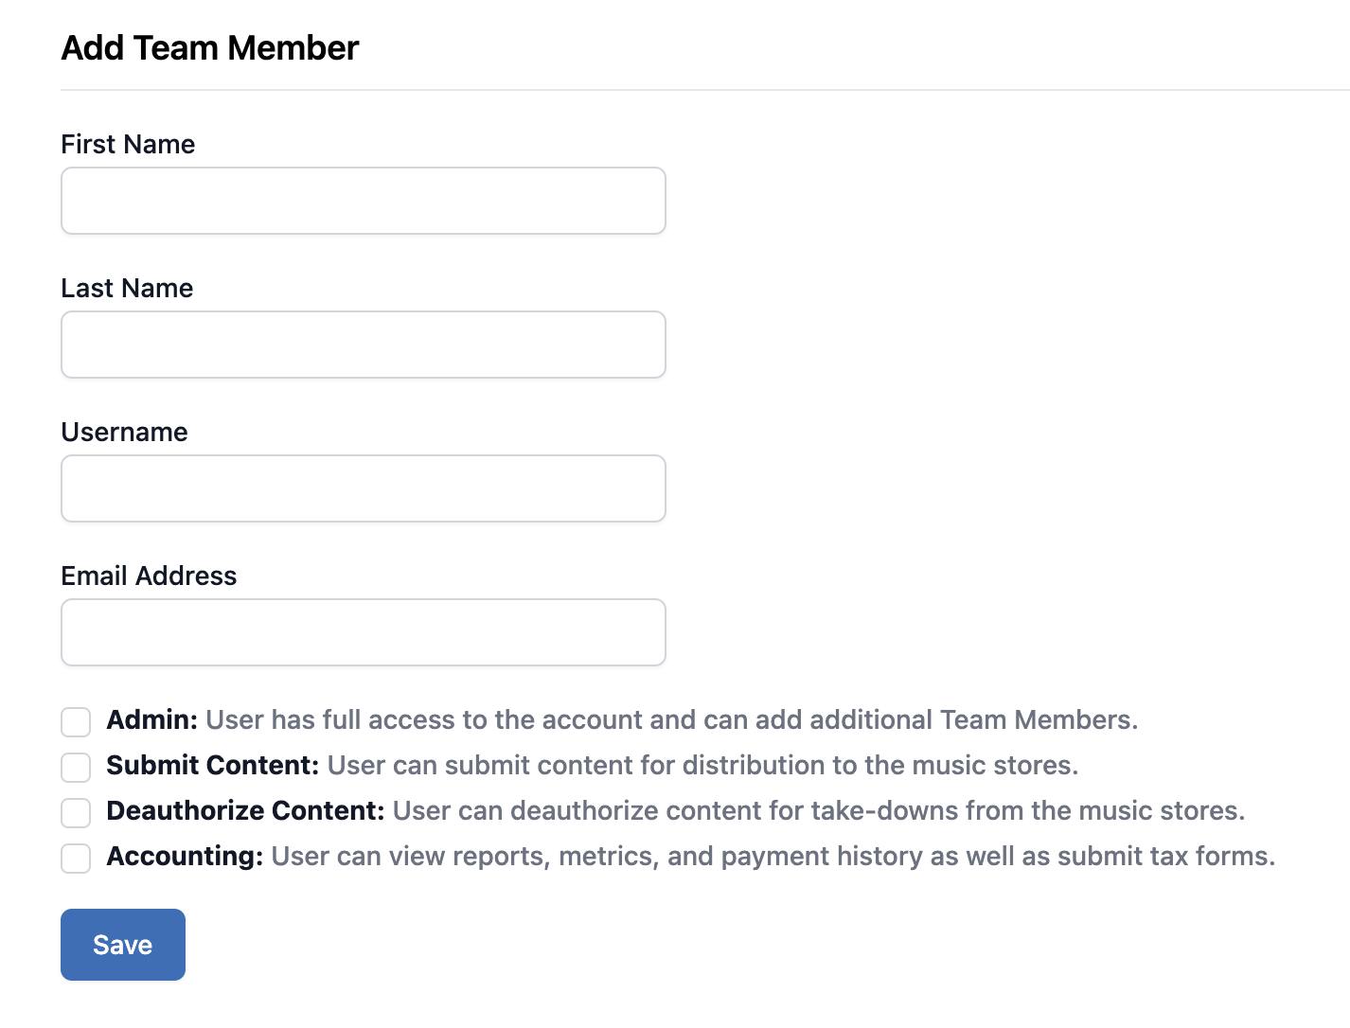Toggle the Accounting permission checkbox
Image resolution: width=1350 pixels, height=1028 pixels.
[76, 858]
